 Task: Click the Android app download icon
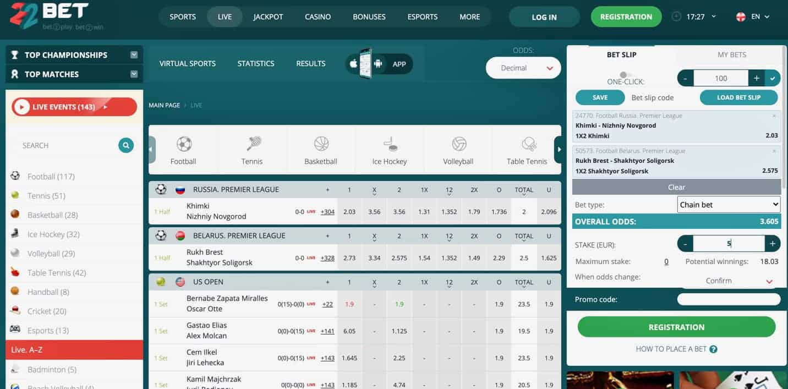pos(377,64)
